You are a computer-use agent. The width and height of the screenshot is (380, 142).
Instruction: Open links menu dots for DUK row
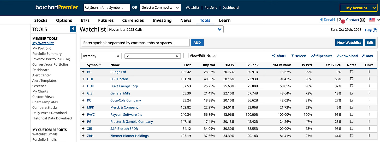(x=369, y=86)
